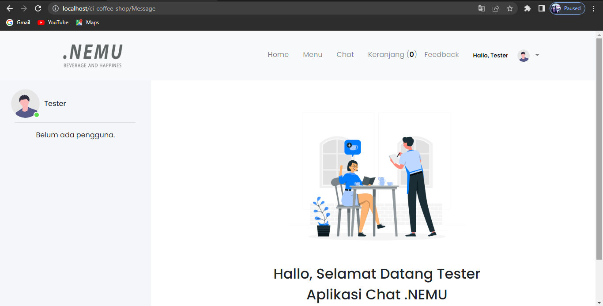Select Menu in the navigation bar
The height and width of the screenshot is (306, 603).
(x=313, y=54)
